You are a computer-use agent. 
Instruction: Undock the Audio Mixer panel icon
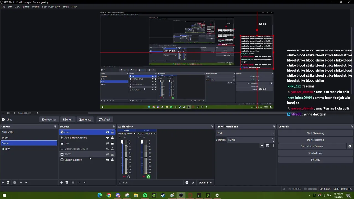click(212, 127)
